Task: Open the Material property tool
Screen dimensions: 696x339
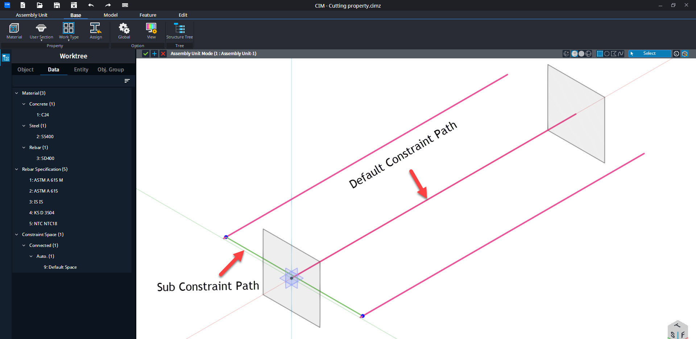Action: coord(14,31)
